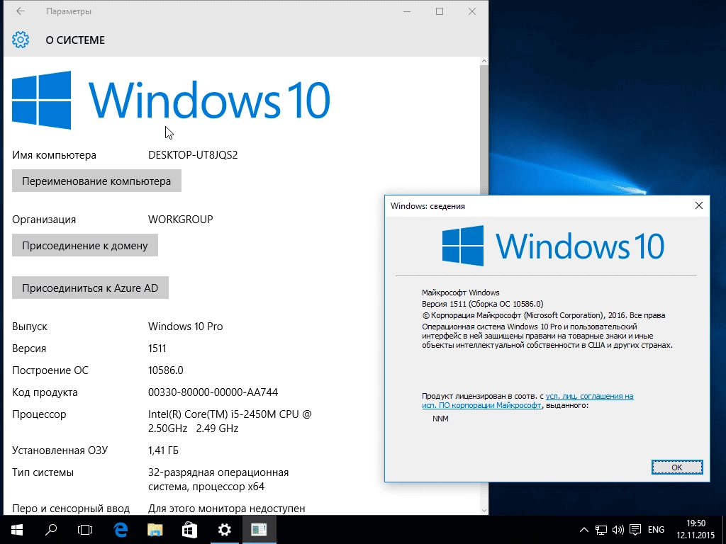Click the © Корпорация Майкрософт copyright line
This screenshot has height=544, width=726.
(x=544, y=315)
